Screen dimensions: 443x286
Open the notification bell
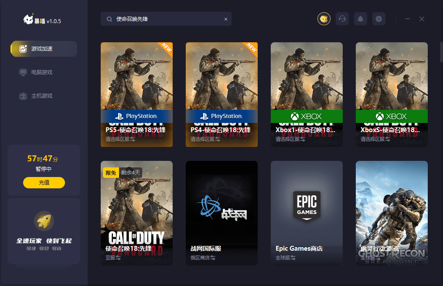tap(361, 19)
